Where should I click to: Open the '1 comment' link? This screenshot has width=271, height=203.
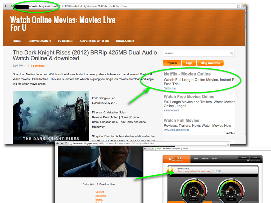pyautogui.click(x=38, y=66)
